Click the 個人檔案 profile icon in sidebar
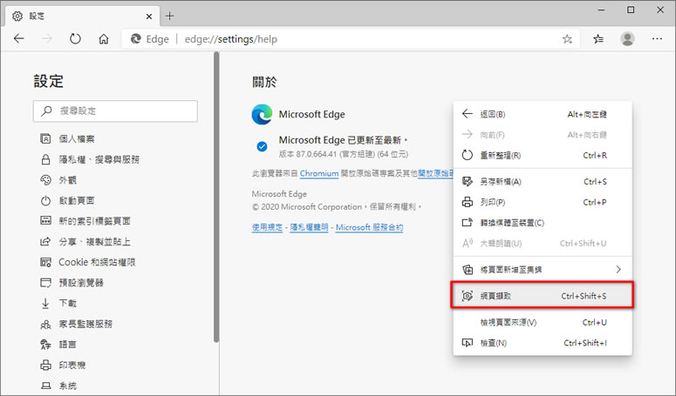 pyautogui.click(x=45, y=138)
